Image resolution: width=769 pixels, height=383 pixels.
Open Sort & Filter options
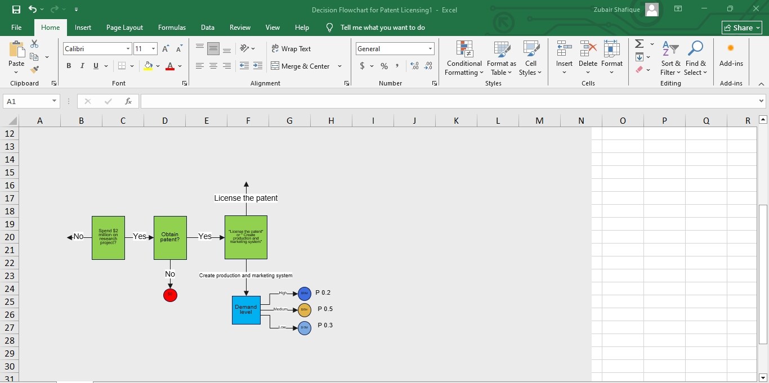[670, 58]
